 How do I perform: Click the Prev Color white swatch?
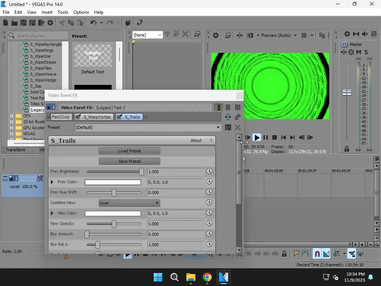(113, 182)
